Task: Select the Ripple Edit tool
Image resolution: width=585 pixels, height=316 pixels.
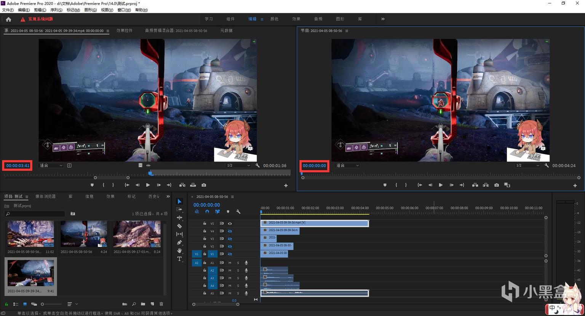Action: pyautogui.click(x=179, y=218)
